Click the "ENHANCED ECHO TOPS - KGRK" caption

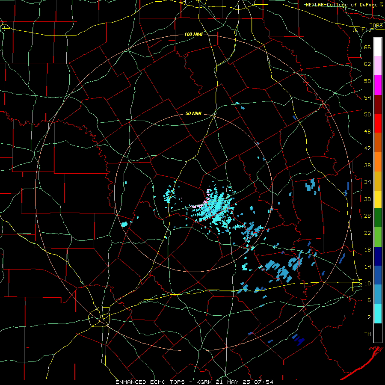164,382
